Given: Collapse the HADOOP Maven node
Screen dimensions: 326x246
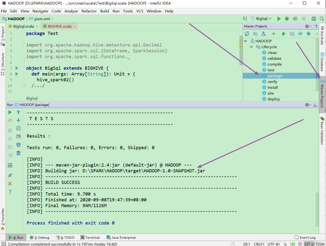Looking at the screenshot, I should 245,41.
